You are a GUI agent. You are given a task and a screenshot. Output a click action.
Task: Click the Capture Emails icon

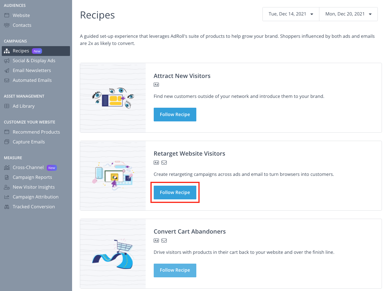[7, 142]
